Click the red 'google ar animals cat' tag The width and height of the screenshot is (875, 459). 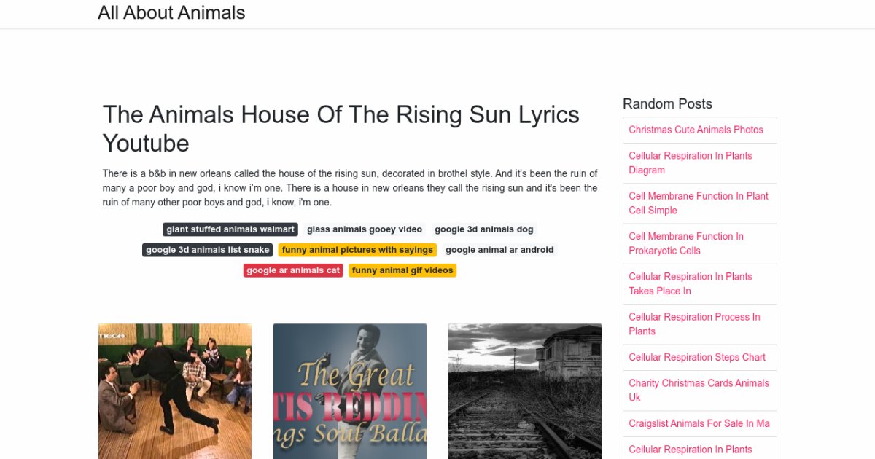(x=293, y=270)
